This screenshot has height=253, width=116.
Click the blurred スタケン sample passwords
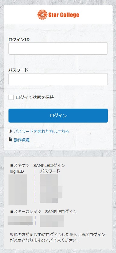(51, 188)
